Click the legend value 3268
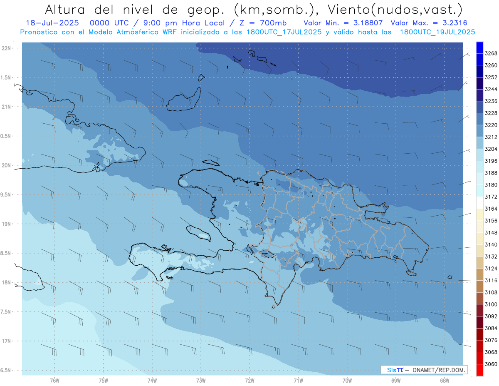 coord(491,54)
